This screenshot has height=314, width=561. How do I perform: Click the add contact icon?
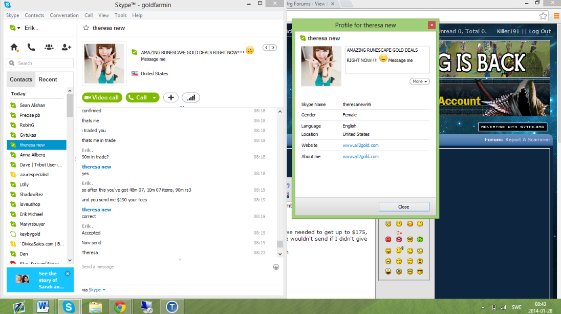tap(66, 47)
